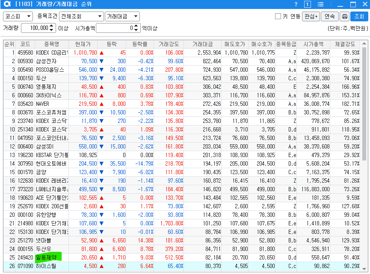370x274 pixels.
Task: Open the 코스피 market dropdown
Action: (x=18, y=17)
